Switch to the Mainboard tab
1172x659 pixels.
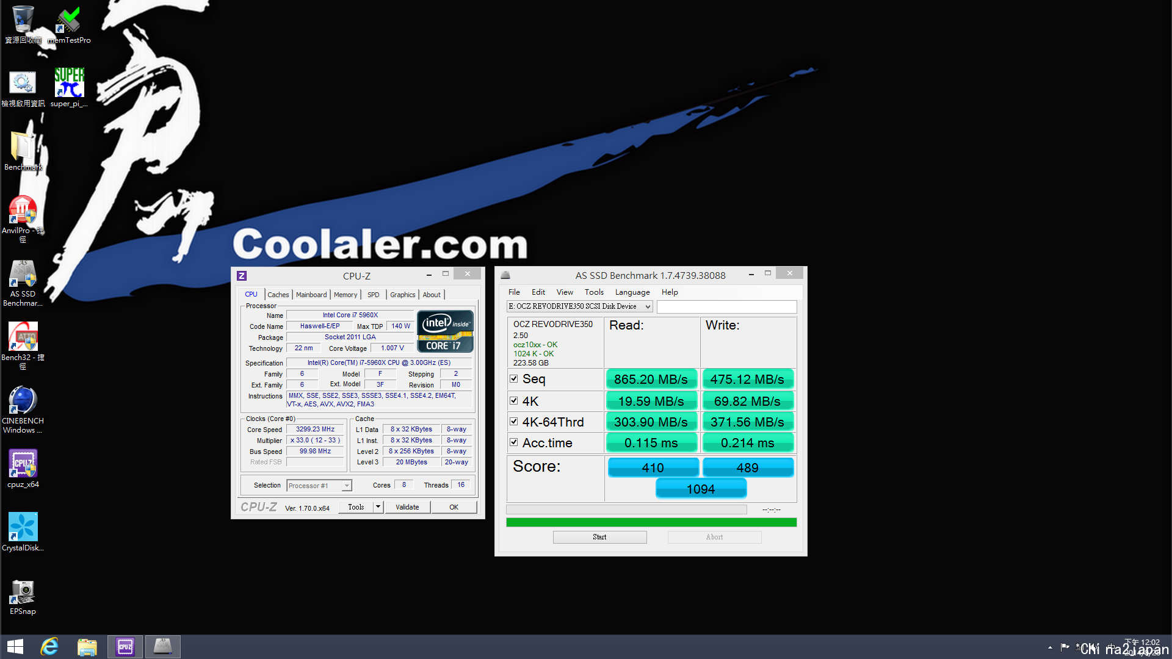pyautogui.click(x=311, y=295)
